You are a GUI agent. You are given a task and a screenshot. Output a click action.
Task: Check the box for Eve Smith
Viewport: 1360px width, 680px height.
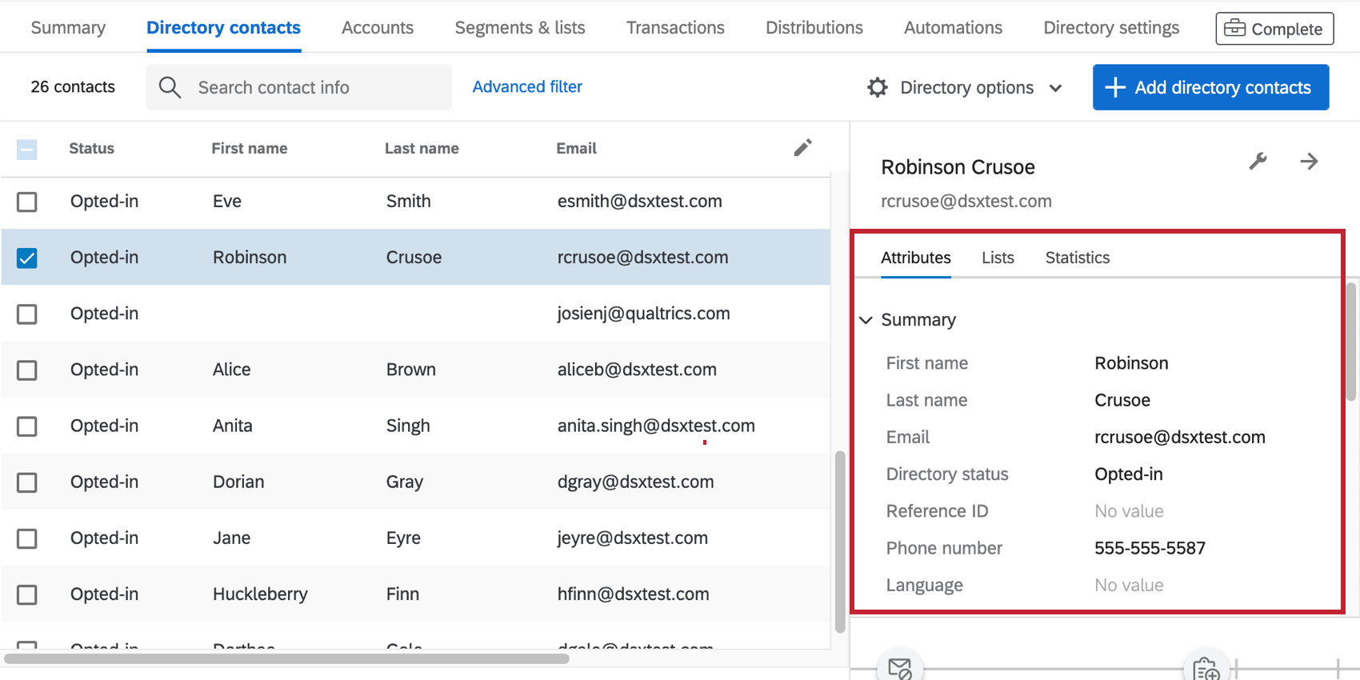coord(27,202)
